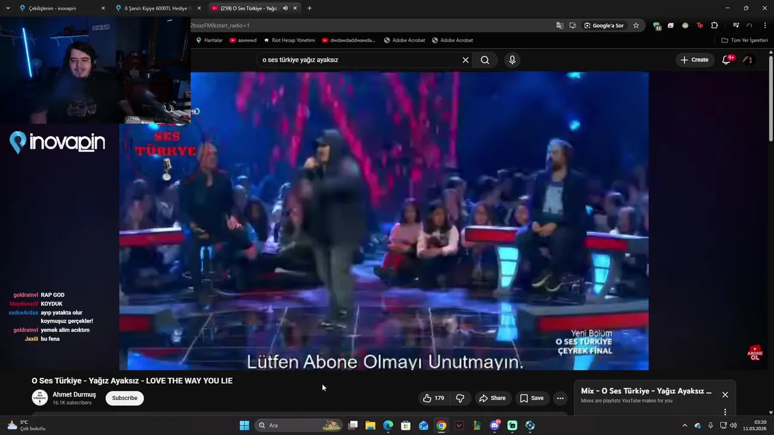Open Task View on the taskbar

click(x=353, y=425)
